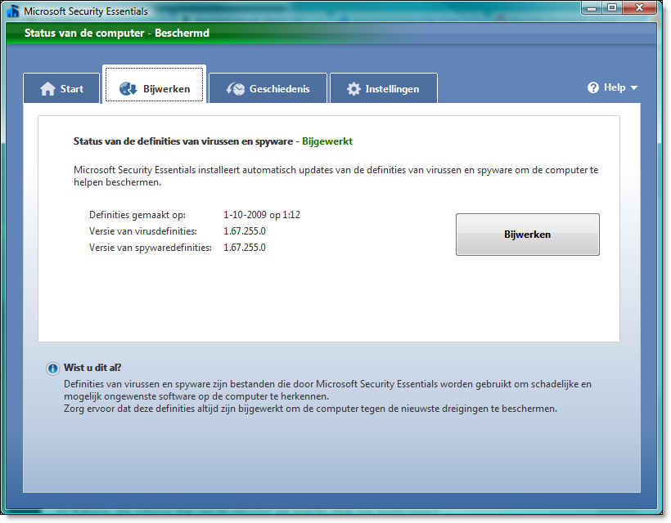Open the Help menu
This screenshot has height=523, width=671.
(x=612, y=87)
